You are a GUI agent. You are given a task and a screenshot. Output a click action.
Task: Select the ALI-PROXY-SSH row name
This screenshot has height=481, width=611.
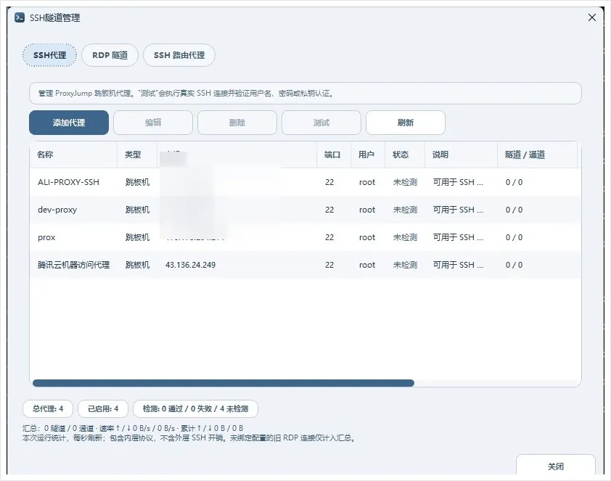coord(69,182)
